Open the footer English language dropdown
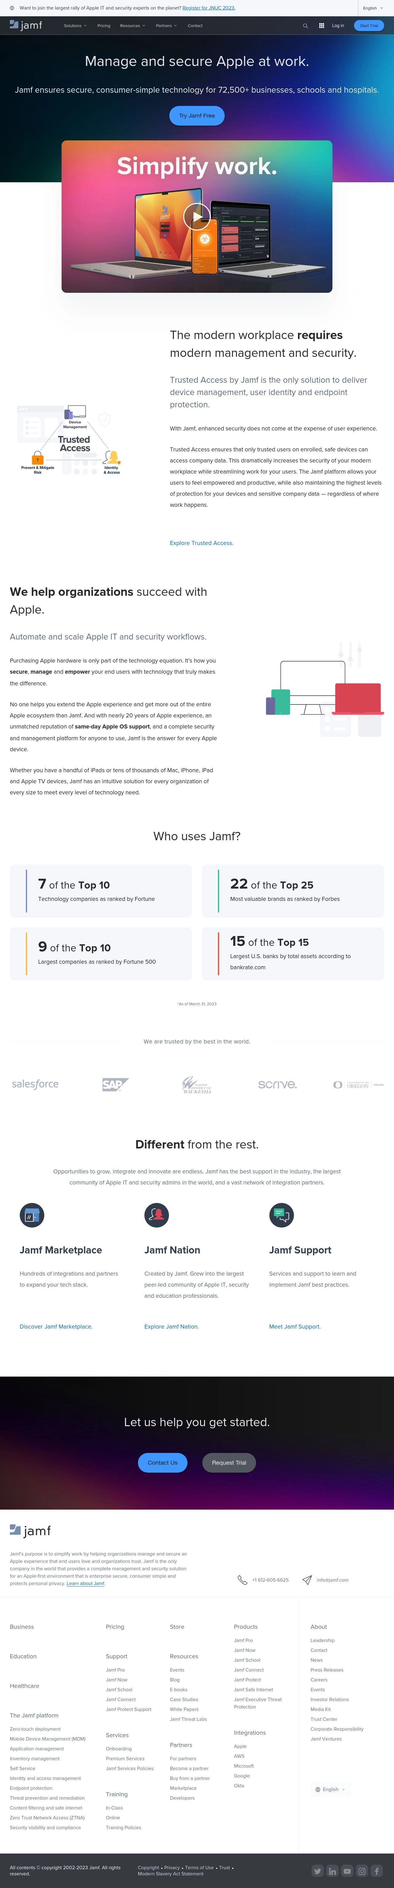The image size is (394, 1888). click(x=330, y=1789)
